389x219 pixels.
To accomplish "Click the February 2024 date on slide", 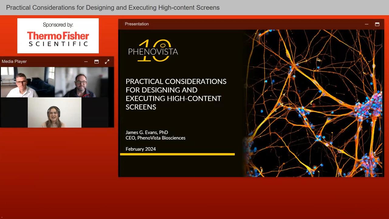I will (141, 149).
